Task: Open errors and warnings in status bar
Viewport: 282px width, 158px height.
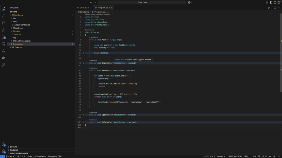Action: point(21,156)
